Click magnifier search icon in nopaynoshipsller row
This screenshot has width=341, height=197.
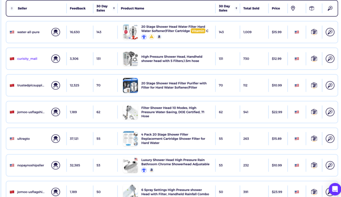point(330,165)
